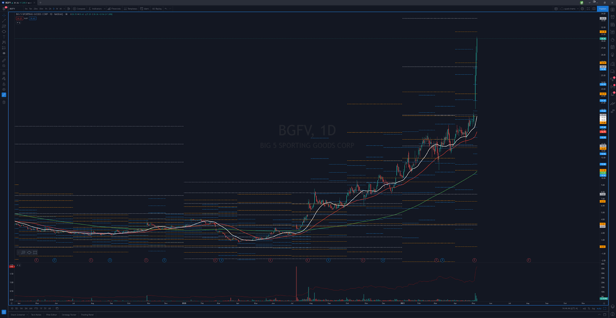Open the watchlist panel icon
Screen dimensions: 616x318
point(613,10)
